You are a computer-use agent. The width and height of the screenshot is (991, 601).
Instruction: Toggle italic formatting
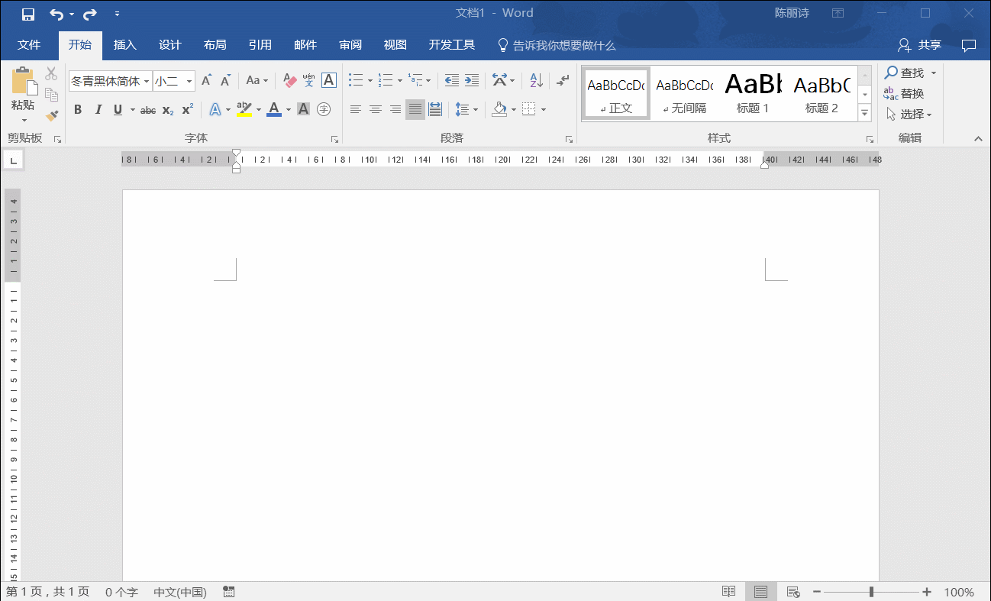click(98, 110)
